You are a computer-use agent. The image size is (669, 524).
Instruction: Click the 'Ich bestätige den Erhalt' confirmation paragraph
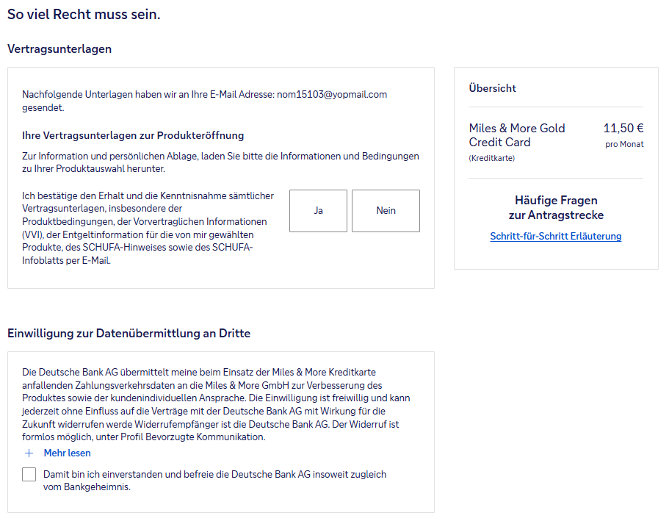click(x=147, y=228)
